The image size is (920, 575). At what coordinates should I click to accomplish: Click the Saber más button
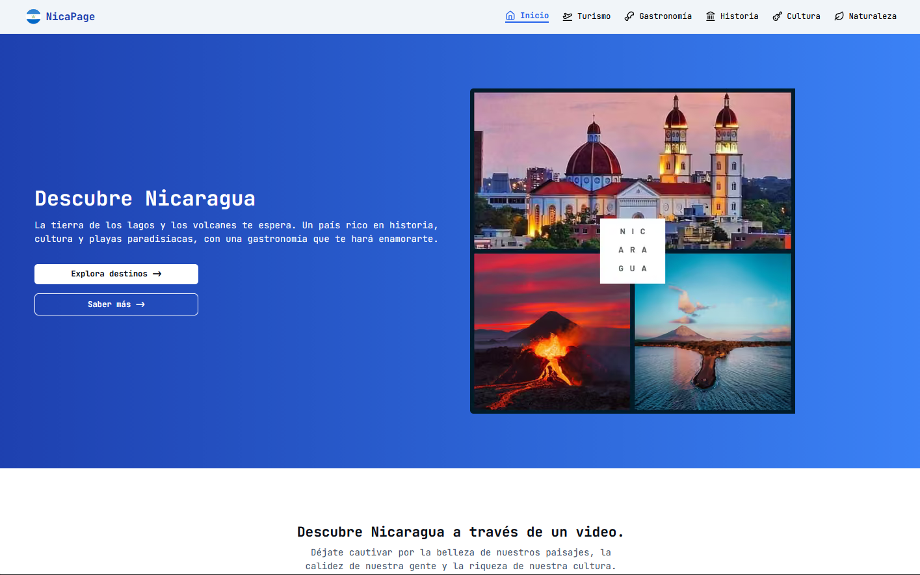116,304
